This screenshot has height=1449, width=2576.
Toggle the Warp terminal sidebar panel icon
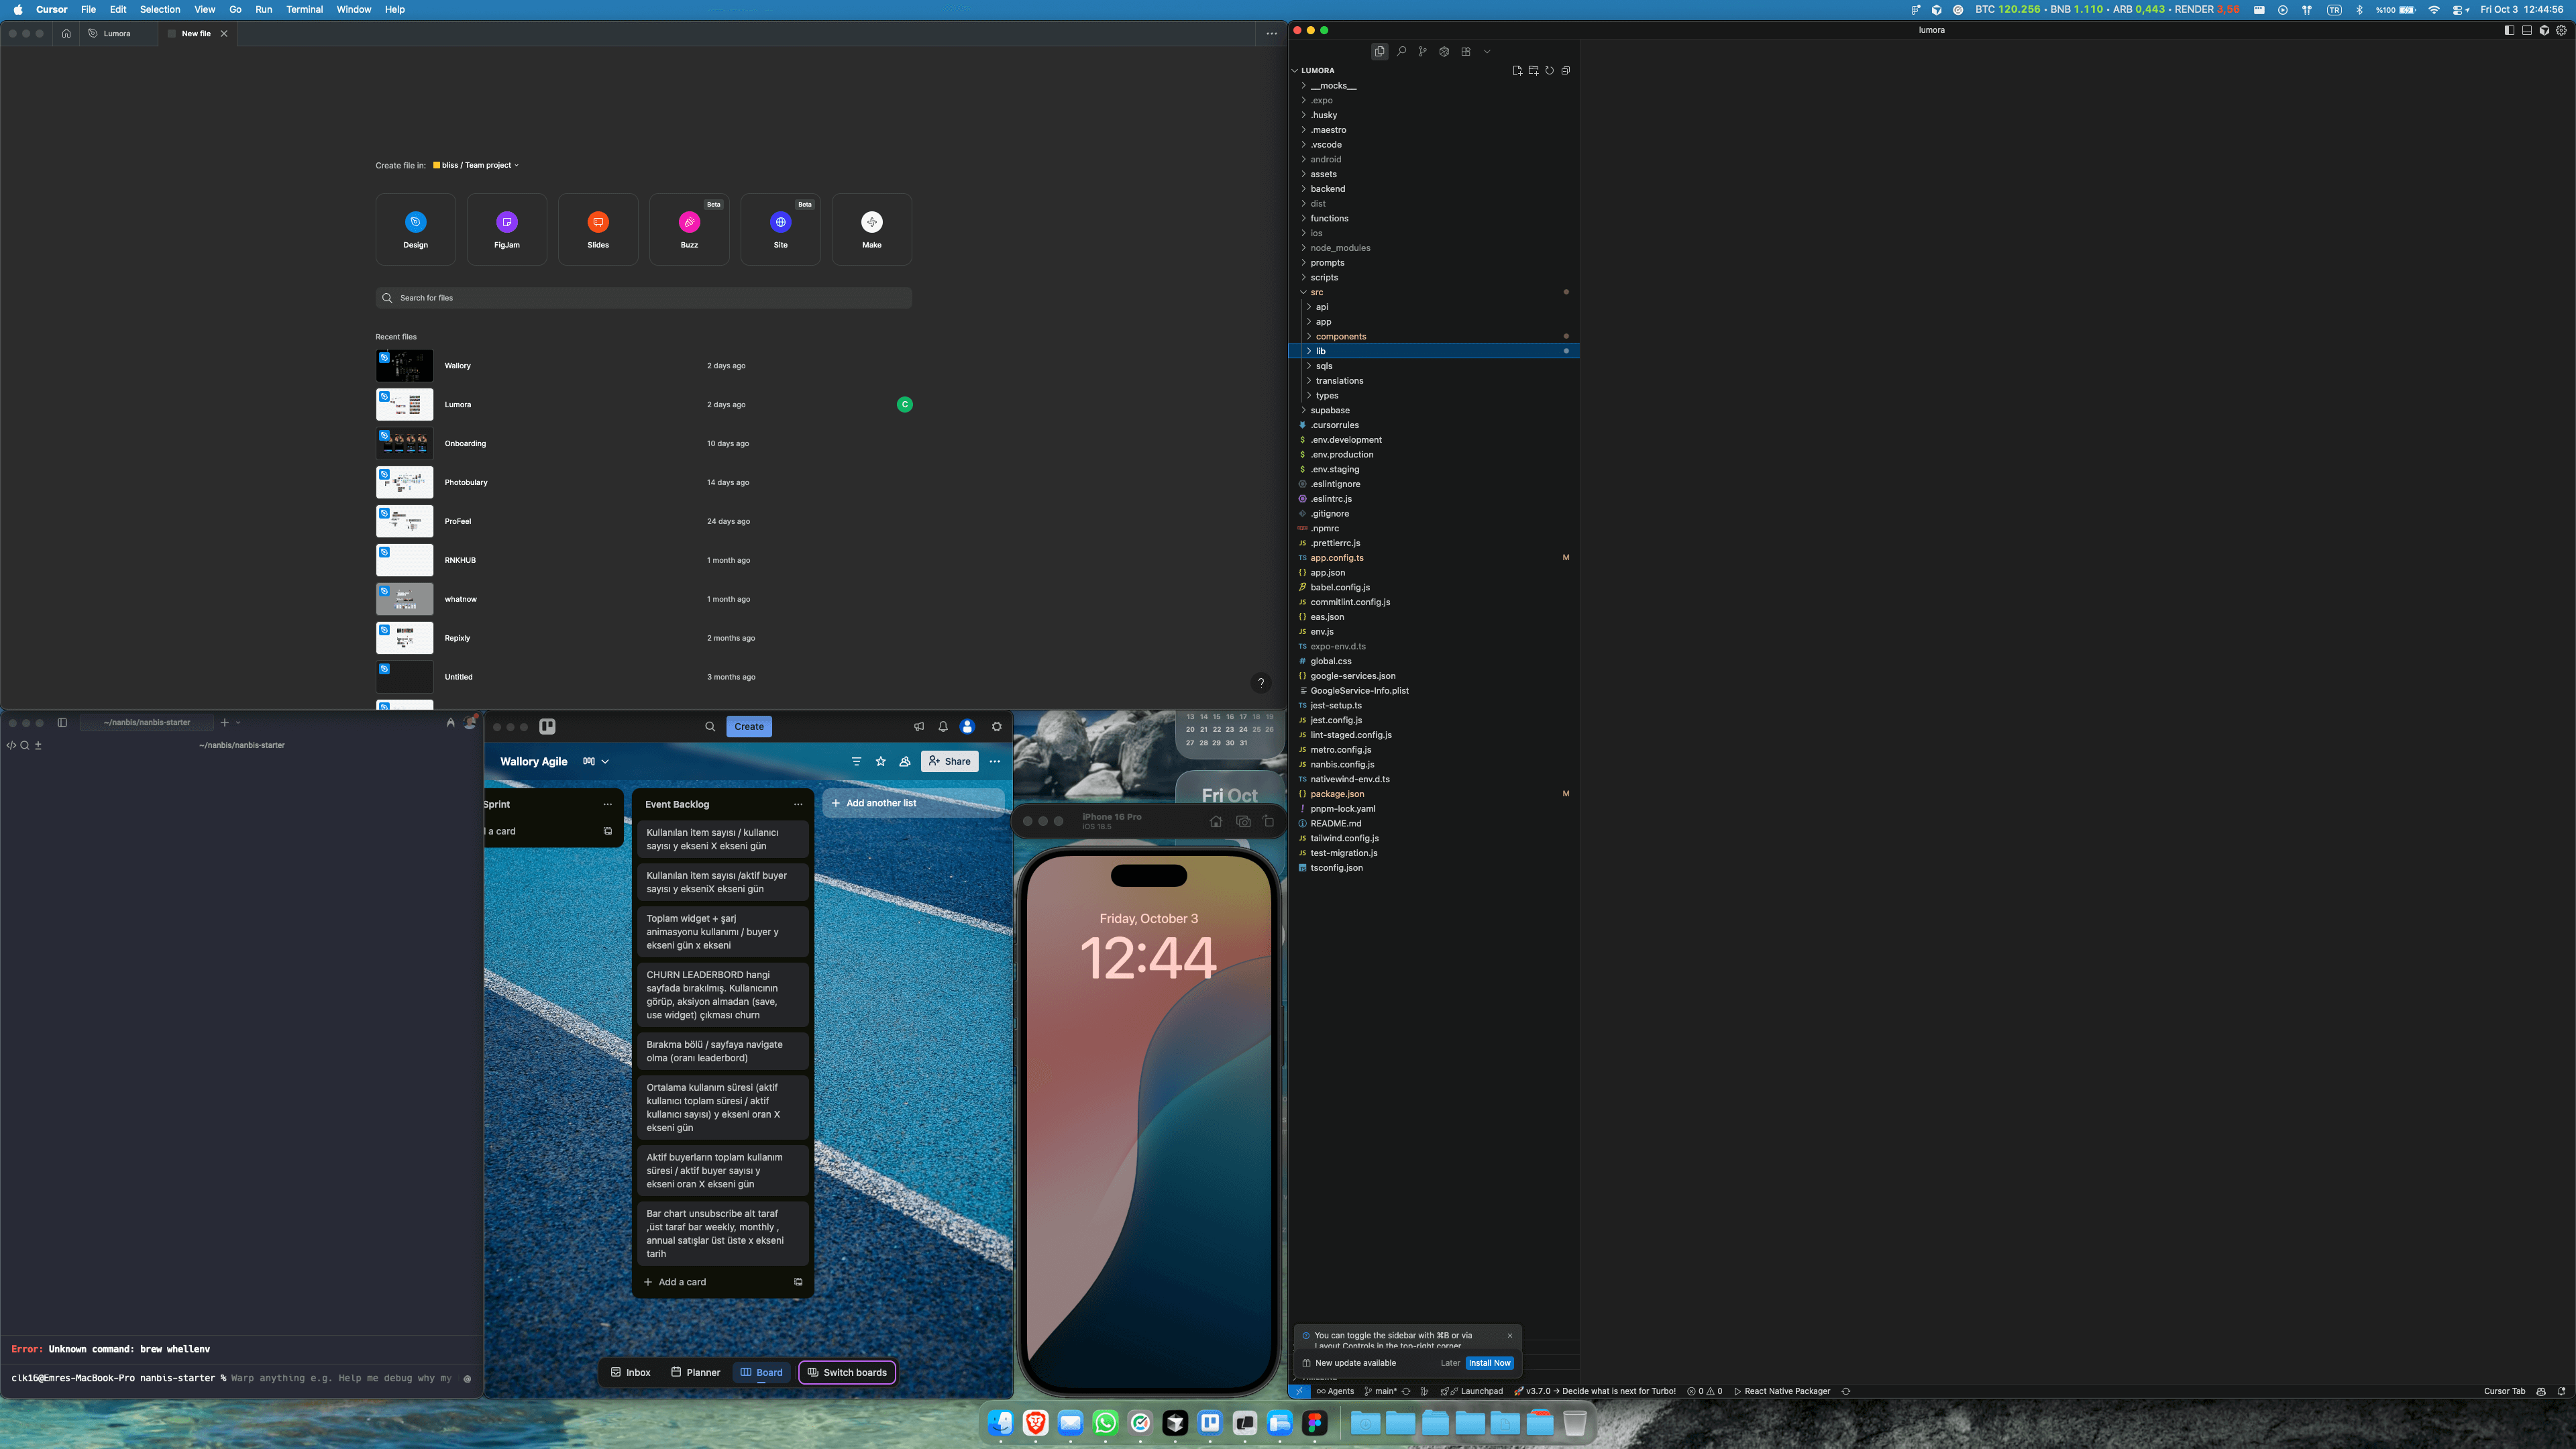[x=62, y=722]
